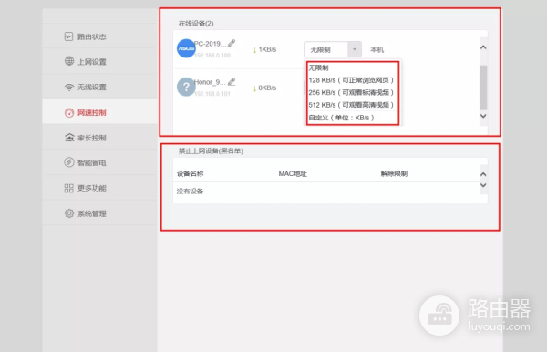Image resolution: width=547 pixels, height=352 pixels.
Task: Expand the 无限制 speed limit dropdown arrow
Action: tap(355, 49)
